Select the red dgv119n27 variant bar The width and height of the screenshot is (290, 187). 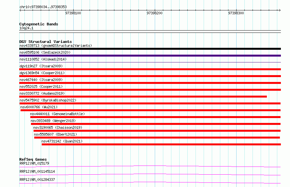150,69
